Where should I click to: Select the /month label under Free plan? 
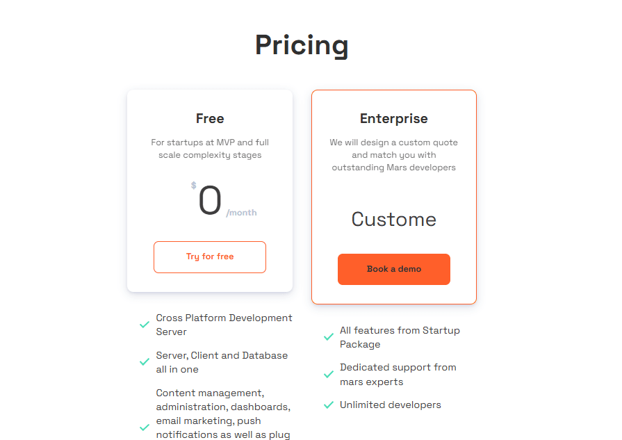pyautogui.click(x=242, y=213)
